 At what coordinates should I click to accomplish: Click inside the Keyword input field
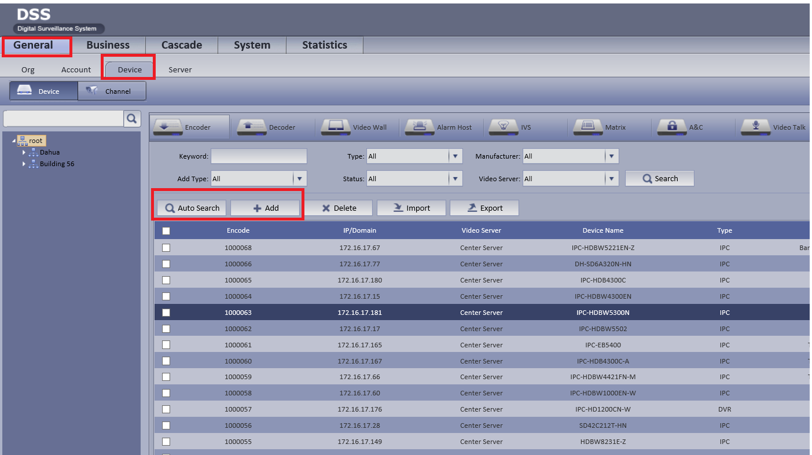259,156
